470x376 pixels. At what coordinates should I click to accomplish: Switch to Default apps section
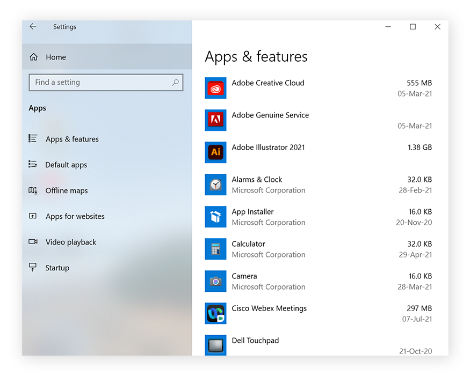pos(66,165)
